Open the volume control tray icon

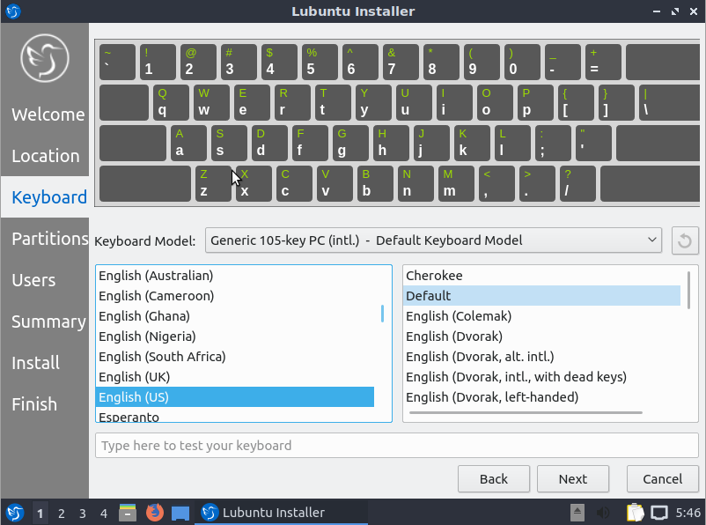(603, 512)
